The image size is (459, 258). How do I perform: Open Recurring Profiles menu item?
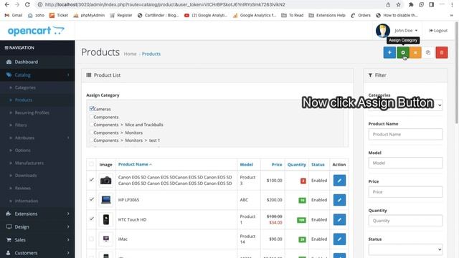tap(32, 113)
